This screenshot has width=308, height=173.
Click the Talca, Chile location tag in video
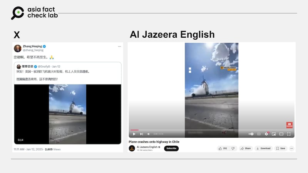[x=228, y=68]
